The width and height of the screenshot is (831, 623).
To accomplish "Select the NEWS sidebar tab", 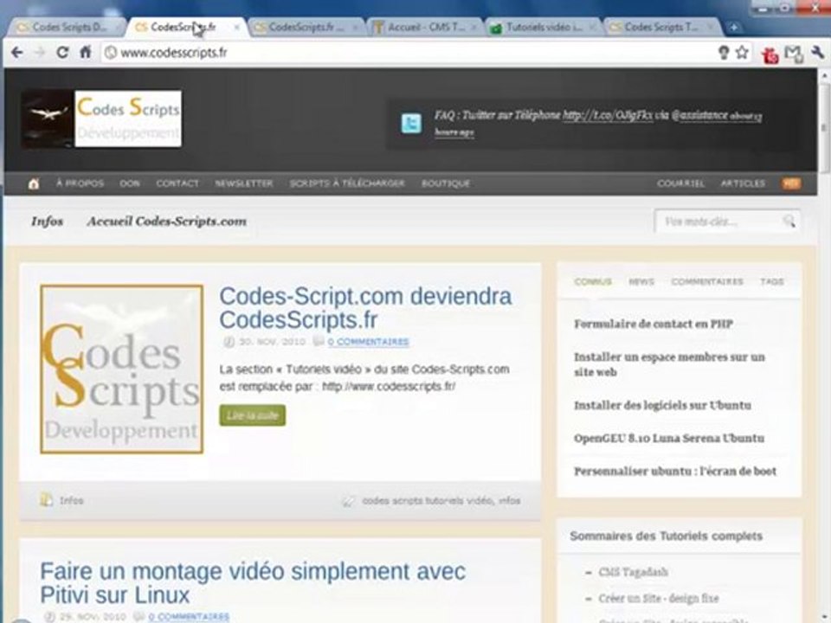I will click(641, 282).
